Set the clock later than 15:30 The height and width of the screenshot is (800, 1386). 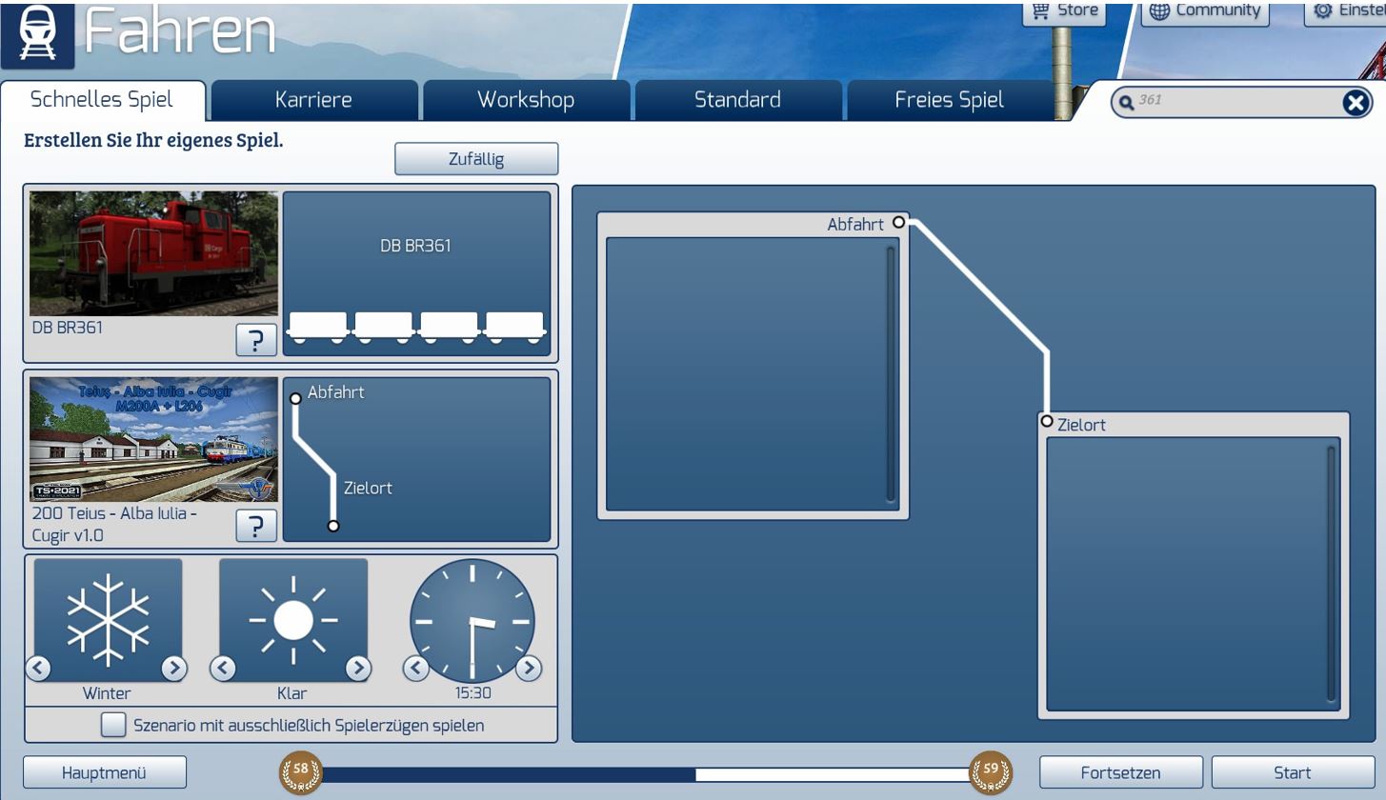[x=529, y=668]
